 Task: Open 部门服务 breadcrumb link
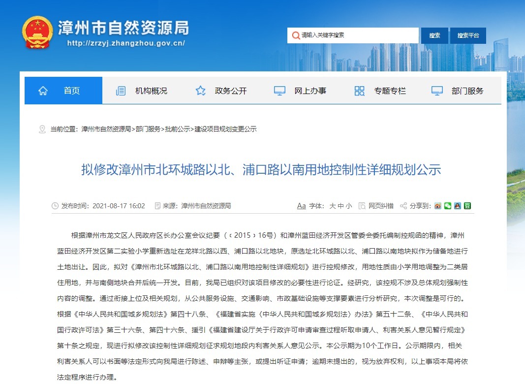coord(148,129)
